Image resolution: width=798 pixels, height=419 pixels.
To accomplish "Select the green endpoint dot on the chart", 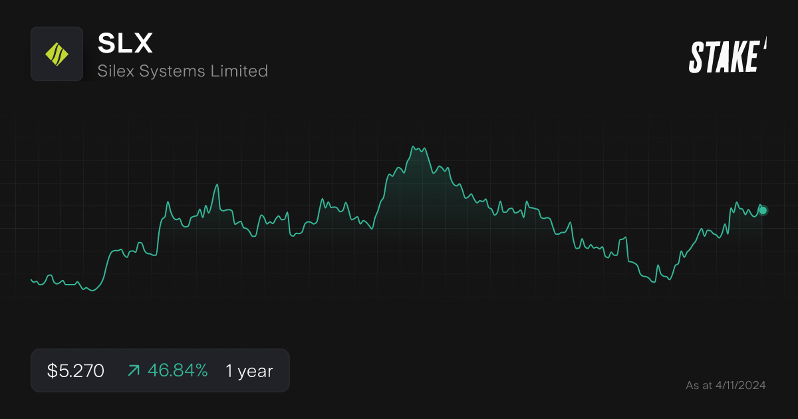I will click(762, 211).
